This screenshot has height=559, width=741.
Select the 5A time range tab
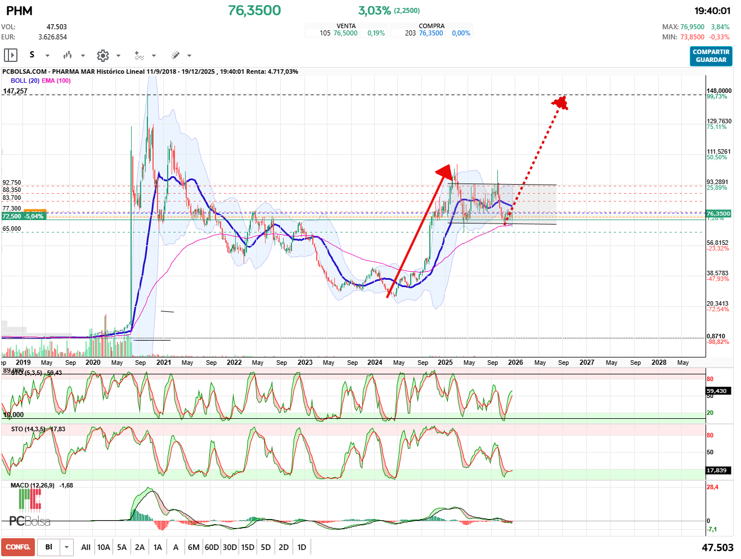122,547
